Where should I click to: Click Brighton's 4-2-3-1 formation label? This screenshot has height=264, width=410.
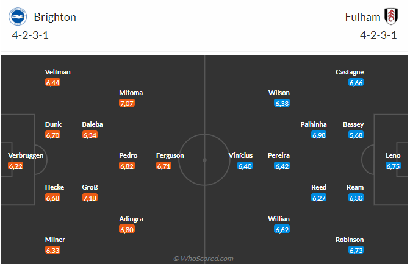[x=31, y=35]
